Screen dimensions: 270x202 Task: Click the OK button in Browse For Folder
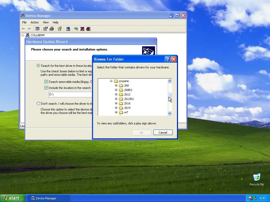click(142, 133)
